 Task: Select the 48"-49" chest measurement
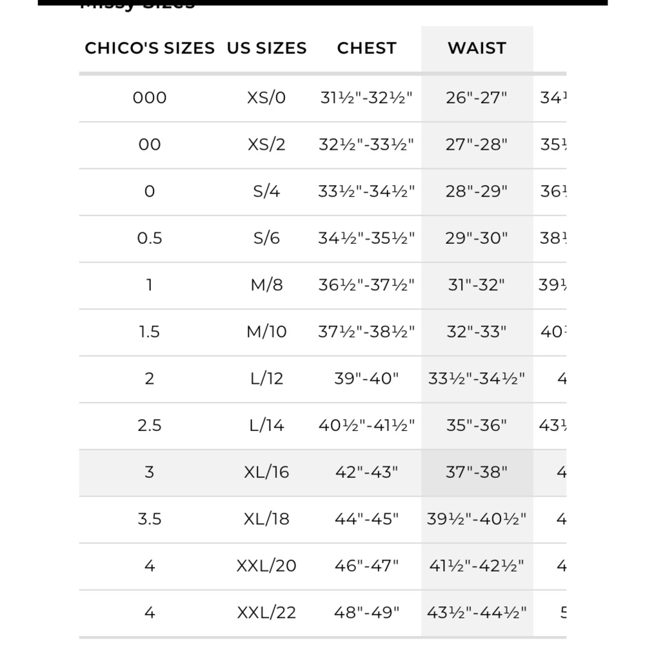point(366,613)
